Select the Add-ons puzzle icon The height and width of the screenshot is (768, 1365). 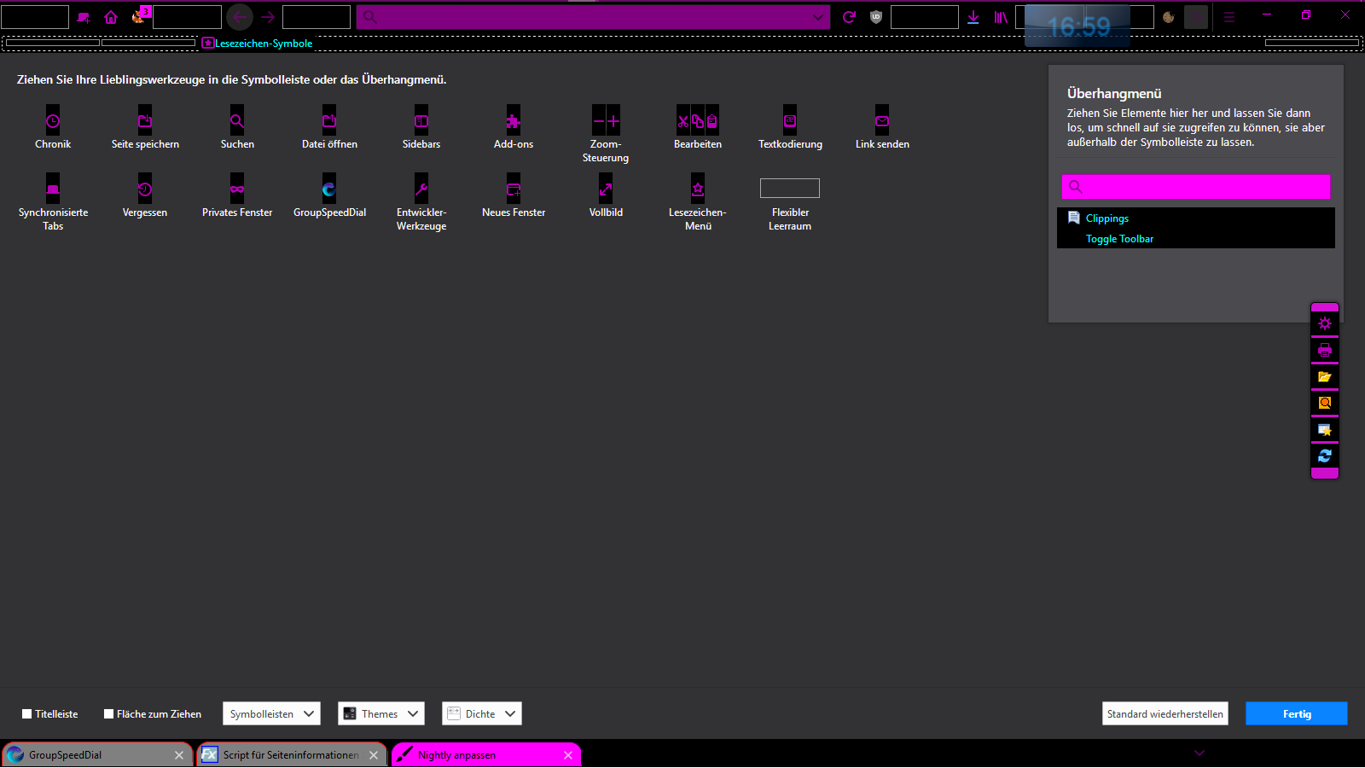(514, 121)
